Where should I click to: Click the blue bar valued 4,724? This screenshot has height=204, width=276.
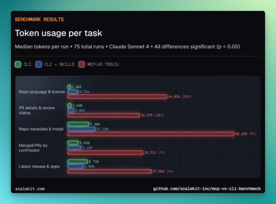73,92
